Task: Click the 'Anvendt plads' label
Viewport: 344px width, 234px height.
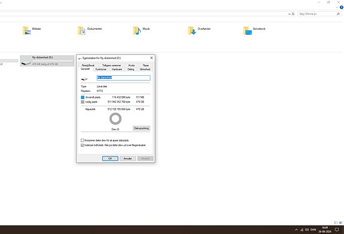Action: point(93,97)
